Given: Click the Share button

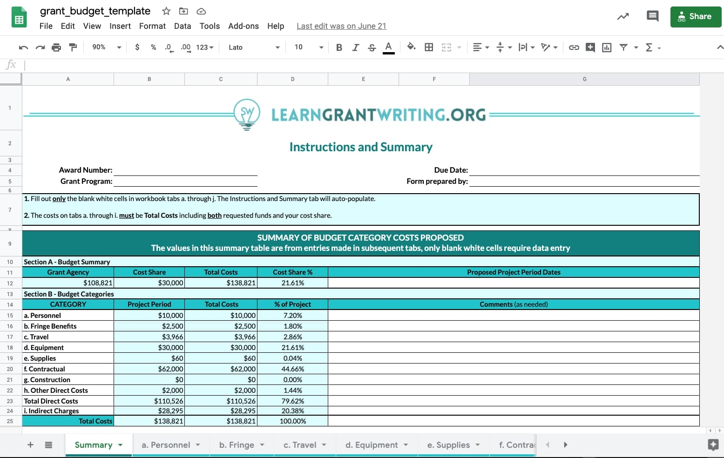Looking at the screenshot, I should 696,16.
